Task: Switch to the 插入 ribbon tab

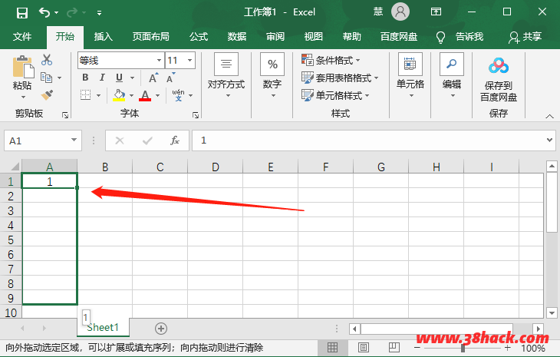Action: click(103, 36)
